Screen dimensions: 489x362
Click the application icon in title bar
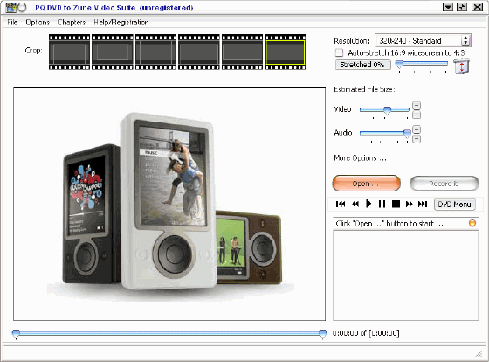[x=10, y=8]
